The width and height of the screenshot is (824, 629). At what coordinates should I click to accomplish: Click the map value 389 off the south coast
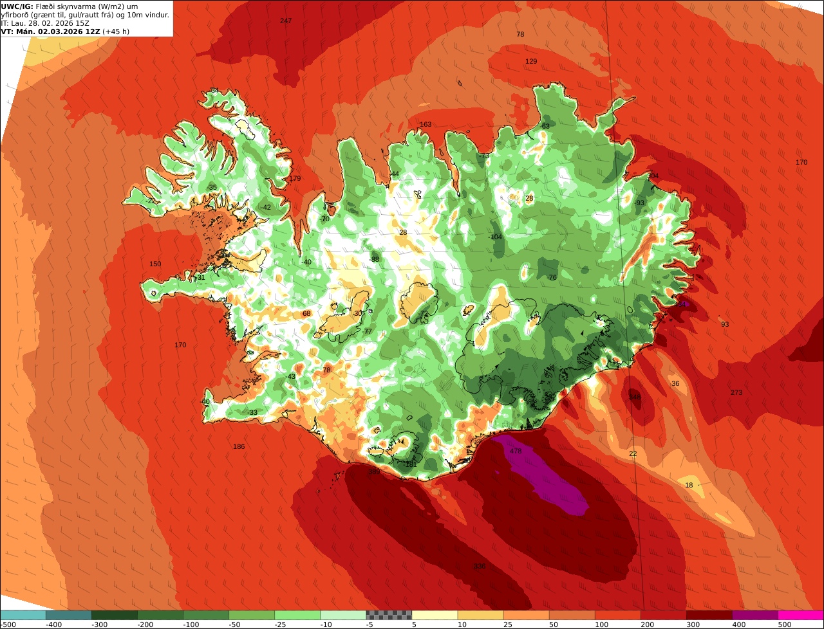pos(373,472)
